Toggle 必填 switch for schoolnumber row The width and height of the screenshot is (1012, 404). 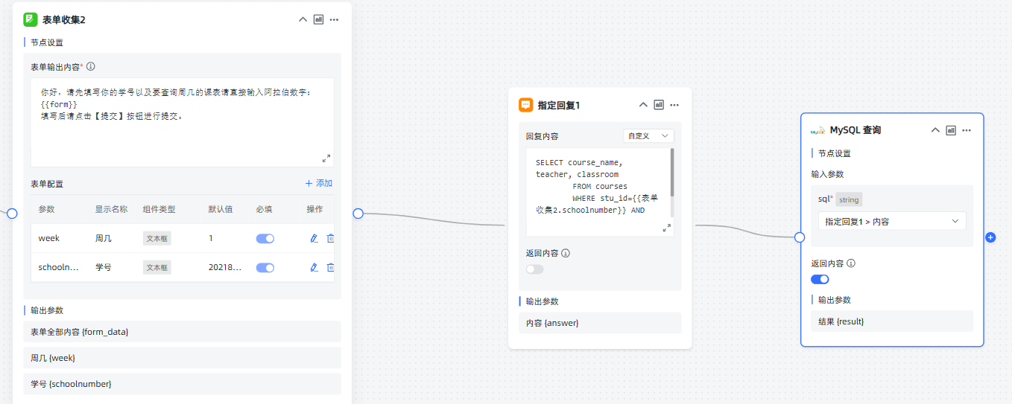click(x=265, y=267)
